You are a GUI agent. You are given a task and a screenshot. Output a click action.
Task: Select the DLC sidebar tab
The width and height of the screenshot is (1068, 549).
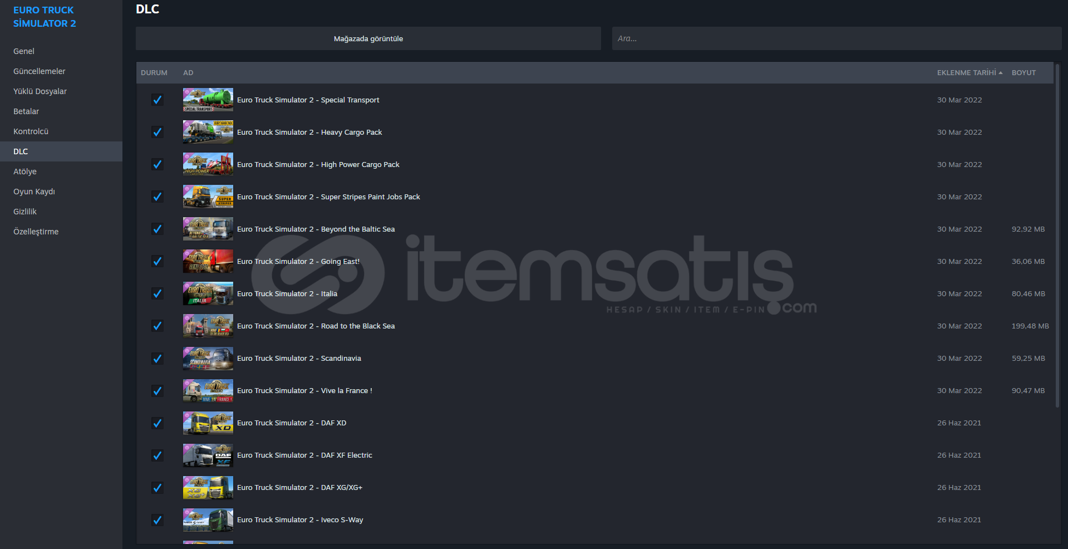click(x=61, y=151)
